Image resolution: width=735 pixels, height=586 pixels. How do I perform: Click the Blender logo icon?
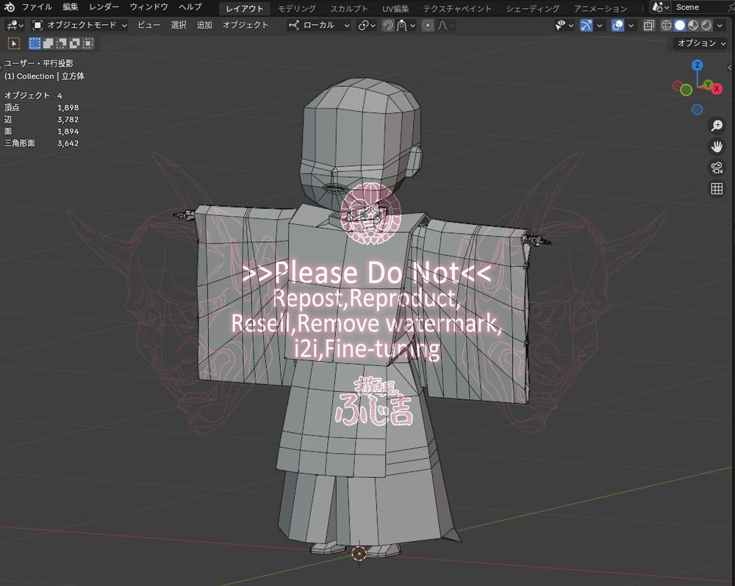9,7
